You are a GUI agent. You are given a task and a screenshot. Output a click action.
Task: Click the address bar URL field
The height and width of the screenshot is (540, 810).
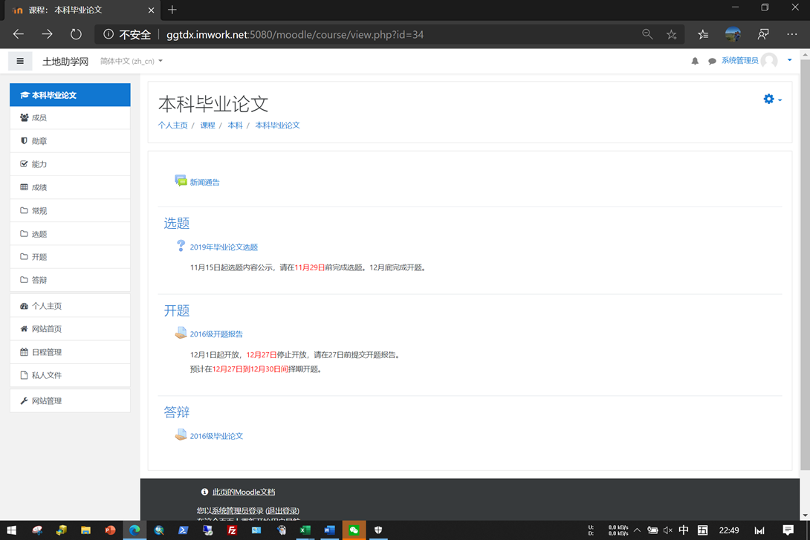click(372, 34)
